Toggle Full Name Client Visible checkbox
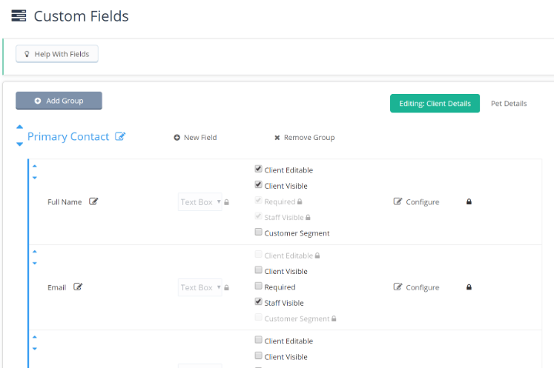554x368 pixels. (259, 185)
